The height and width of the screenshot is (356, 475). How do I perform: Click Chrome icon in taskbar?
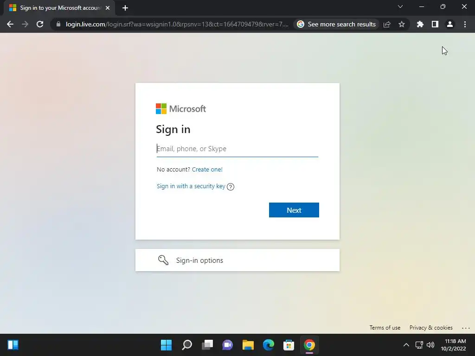(309, 345)
